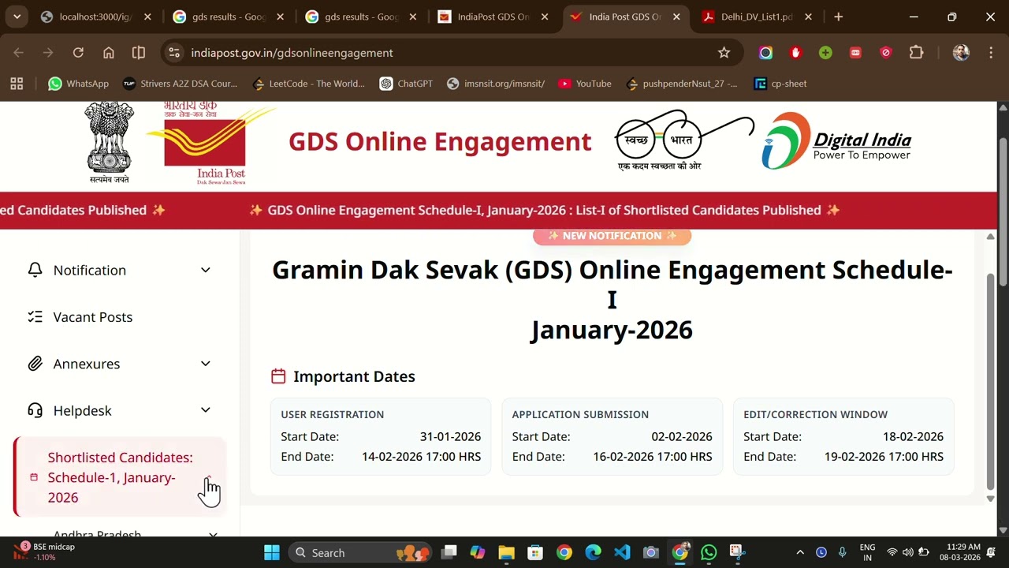The image size is (1009, 568).
Task: Open Microsoft Edge from taskbar
Action: [x=593, y=553]
